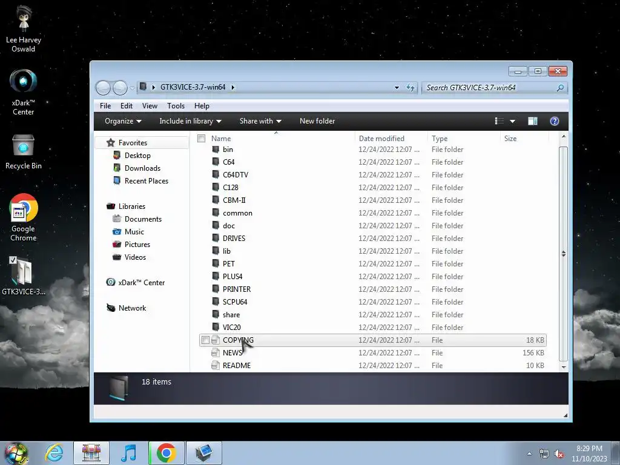Select the C64DTV folder icon
The width and height of the screenshot is (620, 465).
coord(216,175)
